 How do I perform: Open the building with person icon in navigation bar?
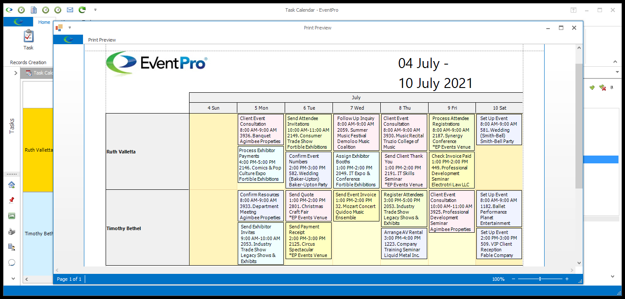(x=12, y=247)
